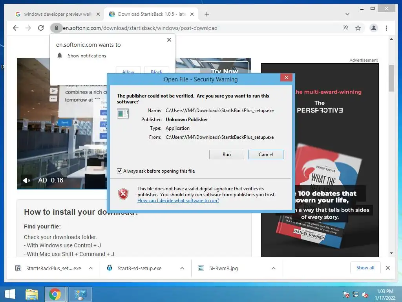Click the vertical scrollbar thumb

(x=391, y=78)
